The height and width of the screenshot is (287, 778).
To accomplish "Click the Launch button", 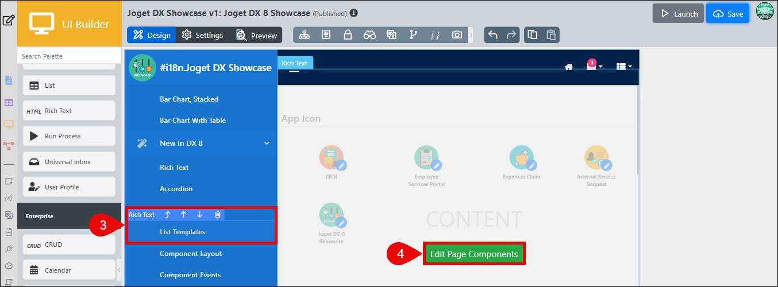I will coord(679,13).
